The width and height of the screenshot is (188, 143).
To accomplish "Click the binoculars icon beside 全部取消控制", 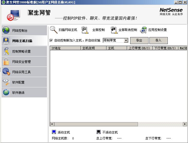I will point(114,30).
